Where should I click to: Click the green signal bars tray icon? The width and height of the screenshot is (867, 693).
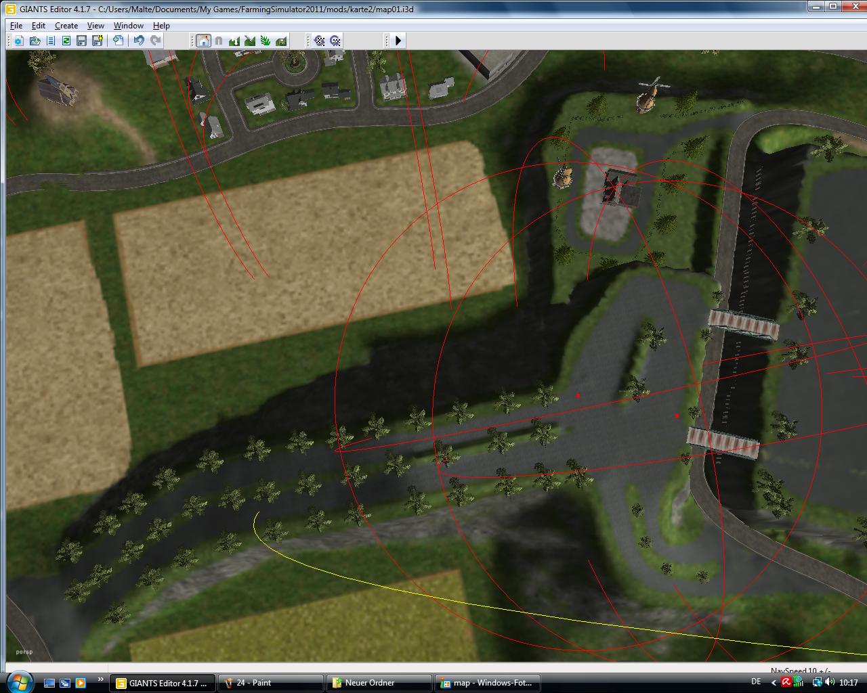click(799, 682)
